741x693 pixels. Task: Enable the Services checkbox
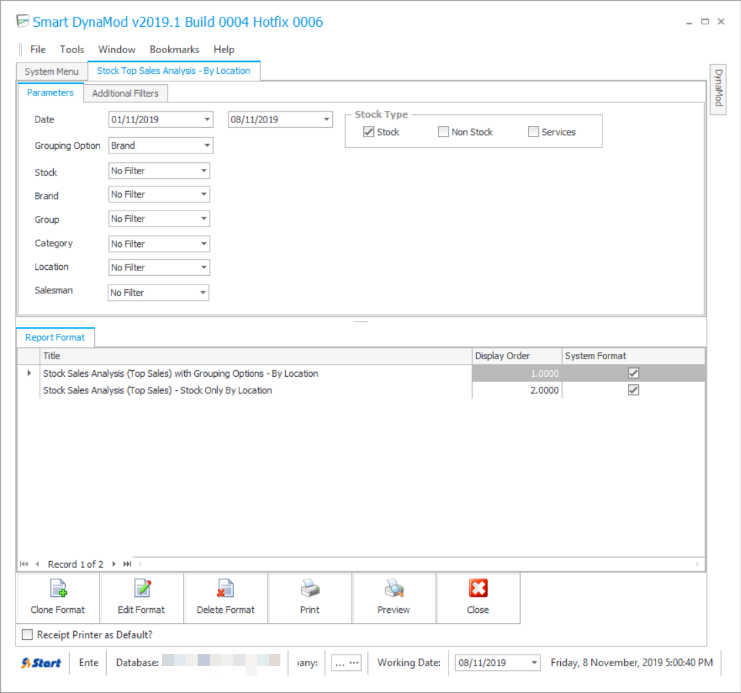click(x=533, y=132)
